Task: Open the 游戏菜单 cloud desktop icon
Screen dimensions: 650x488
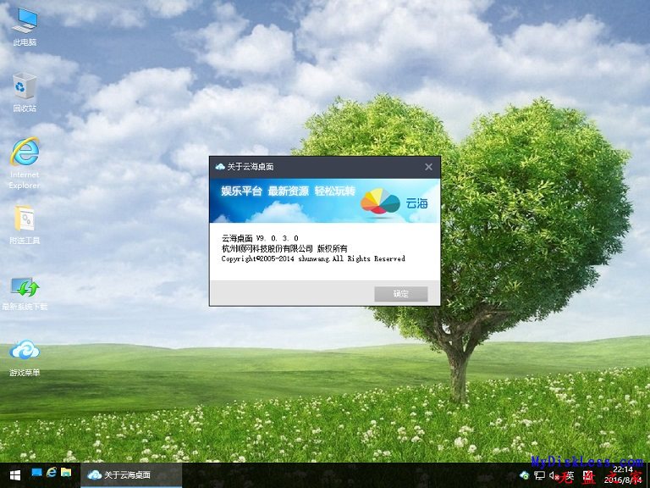Action: pyautogui.click(x=25, y=358)
